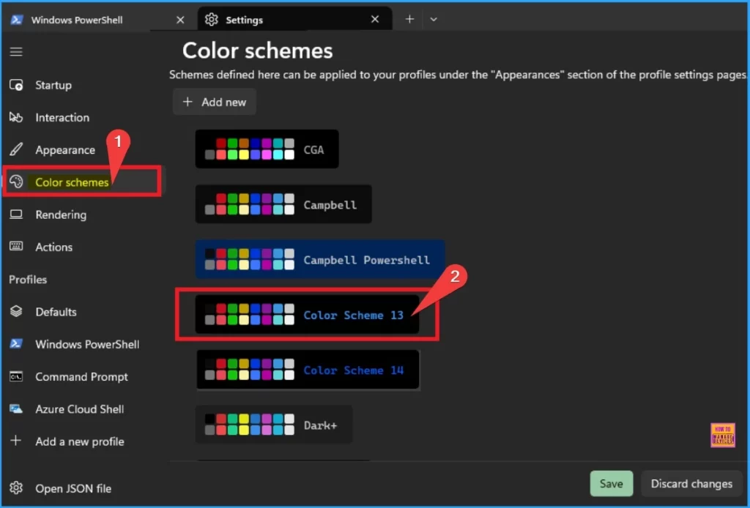Click the Add new scheme button
The width and height of the screenshot is (750, 508).
215,102
